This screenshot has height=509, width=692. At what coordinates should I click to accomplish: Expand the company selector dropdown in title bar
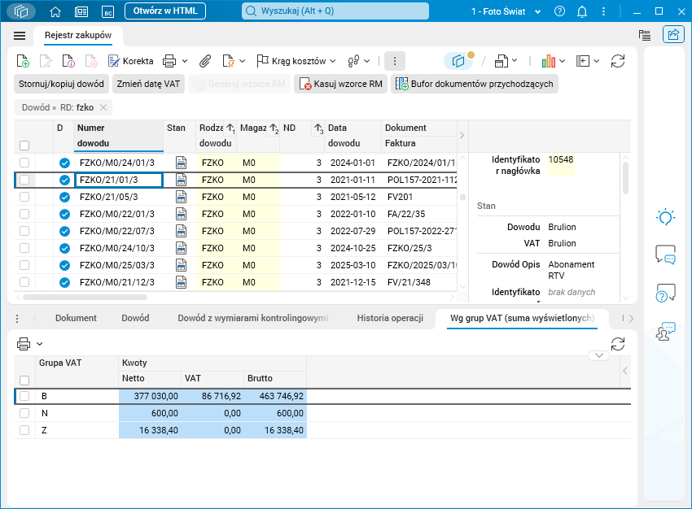(x=537, y=11)
